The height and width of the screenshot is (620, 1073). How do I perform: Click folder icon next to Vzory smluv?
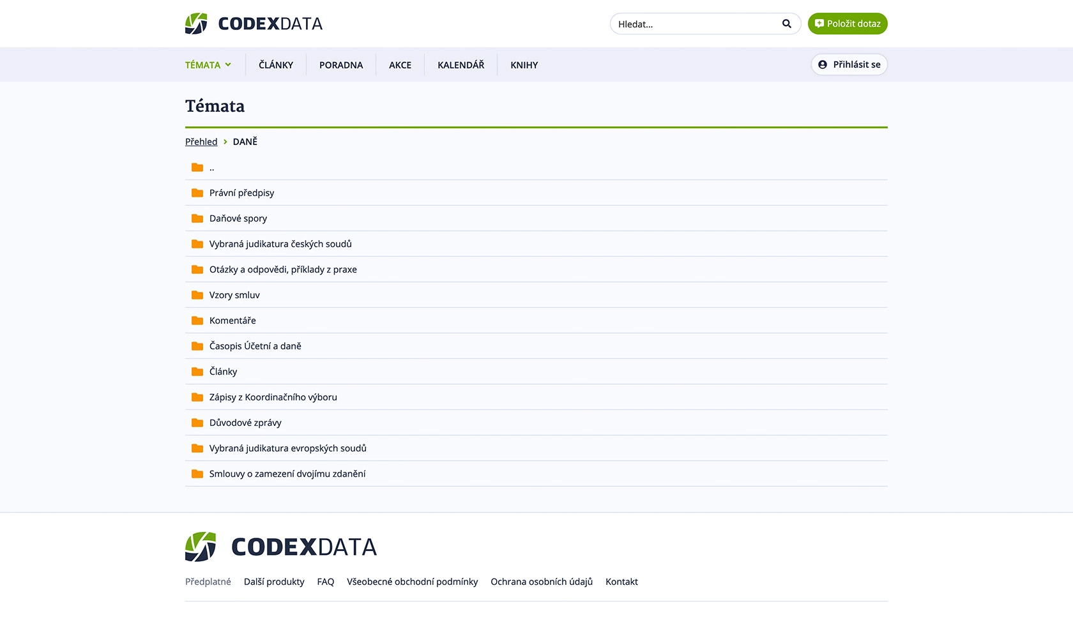pyautogui.click(x=197, y=295)
